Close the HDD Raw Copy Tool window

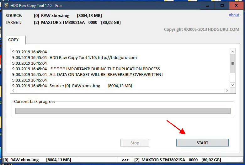point(237,6)
